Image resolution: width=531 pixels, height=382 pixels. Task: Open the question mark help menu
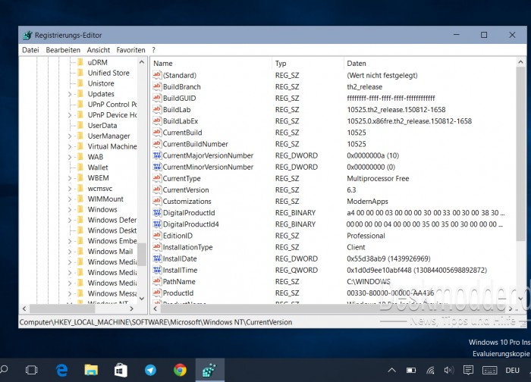tap(153, 50)
